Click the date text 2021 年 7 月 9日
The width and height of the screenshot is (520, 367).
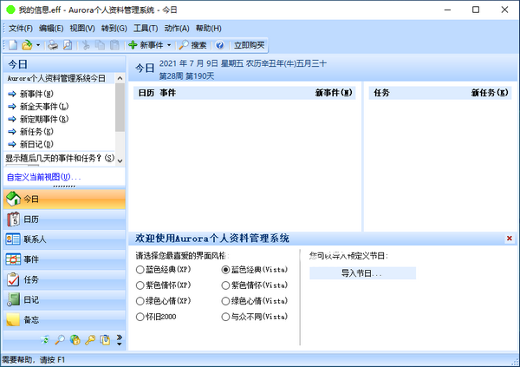coord(188,63)
